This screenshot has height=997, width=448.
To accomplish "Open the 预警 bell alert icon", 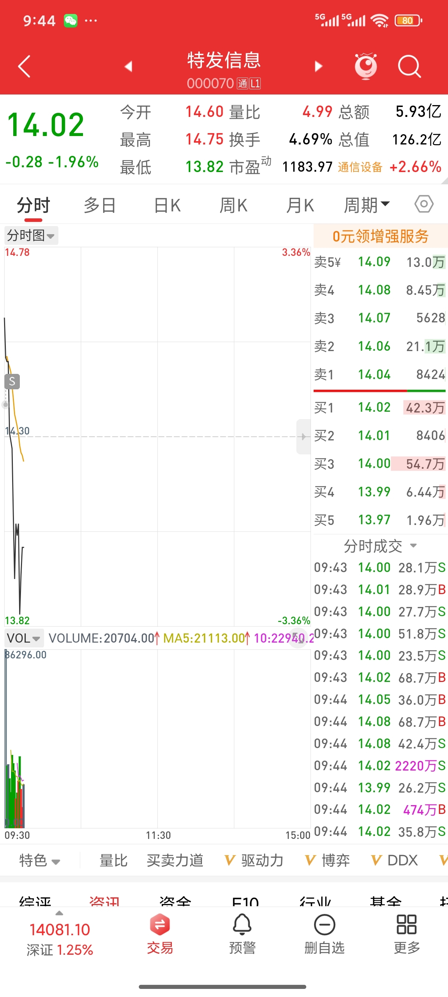I will click(x=242, y=934).
